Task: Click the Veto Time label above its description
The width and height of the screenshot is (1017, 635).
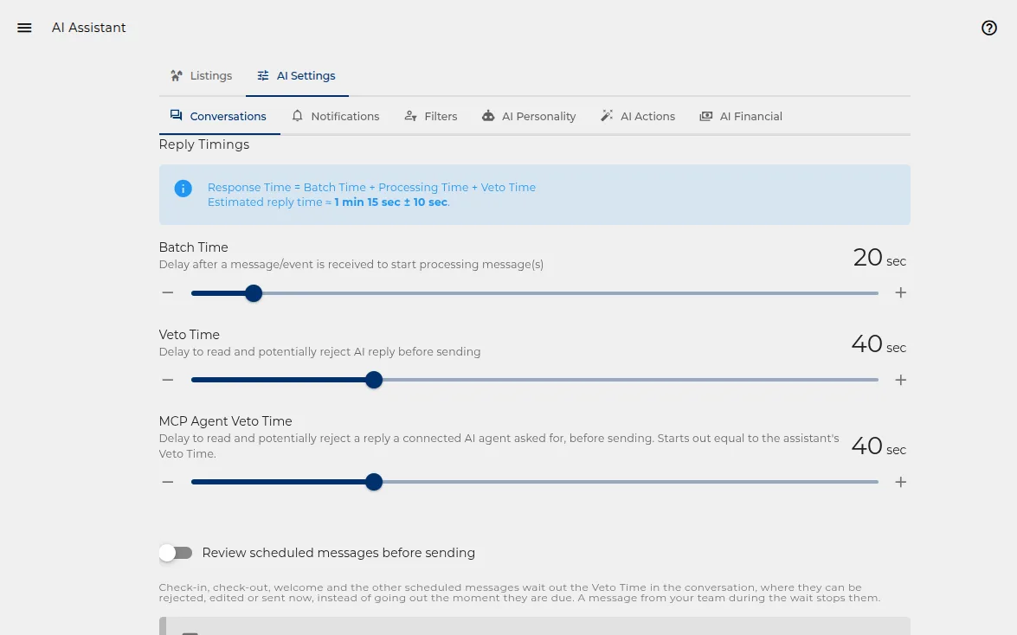Action: tap(189, 335)
